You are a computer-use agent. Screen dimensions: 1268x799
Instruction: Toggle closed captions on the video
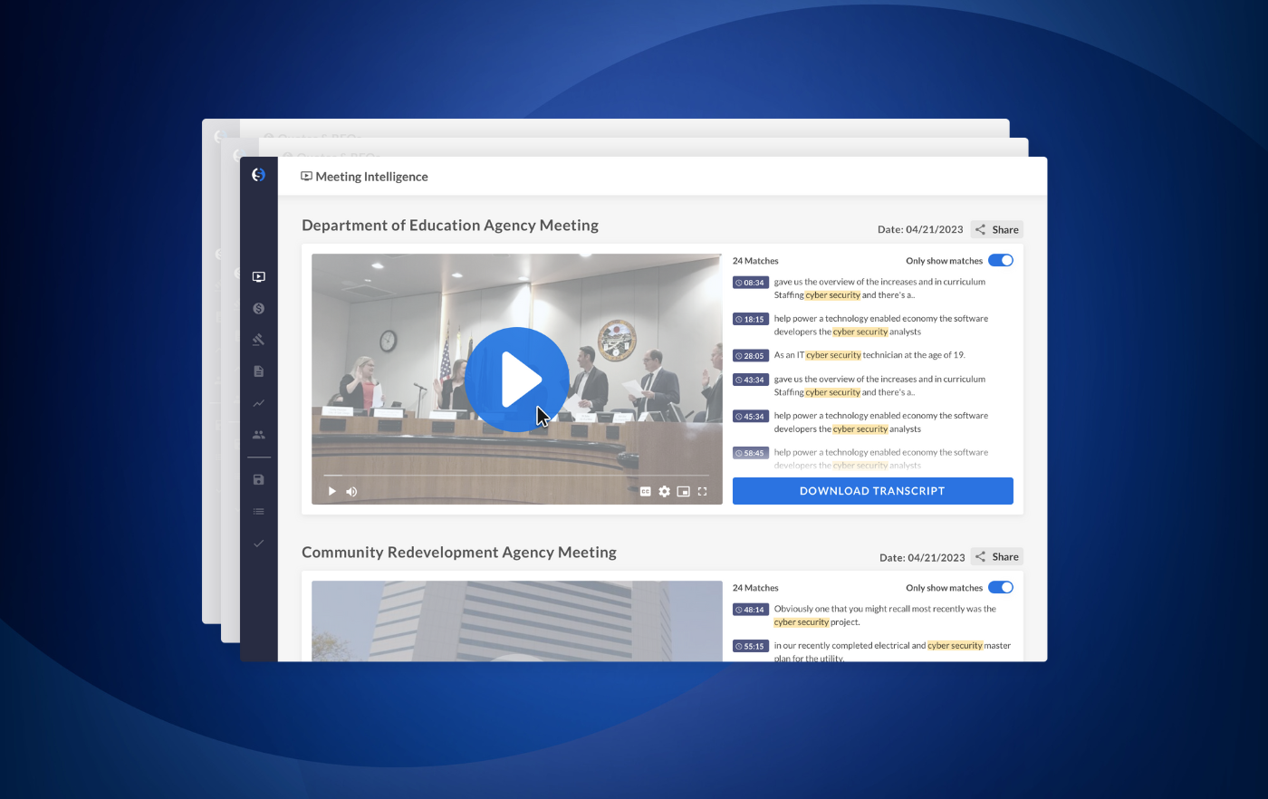click(x=645, y=491)
